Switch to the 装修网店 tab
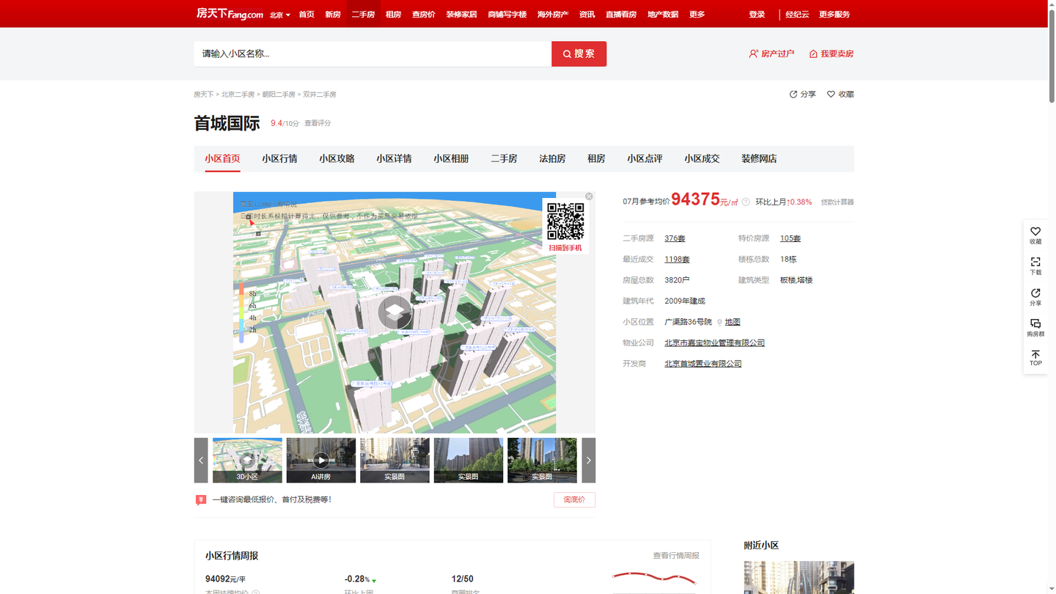The image size is (1056, 594). [759, 158]
